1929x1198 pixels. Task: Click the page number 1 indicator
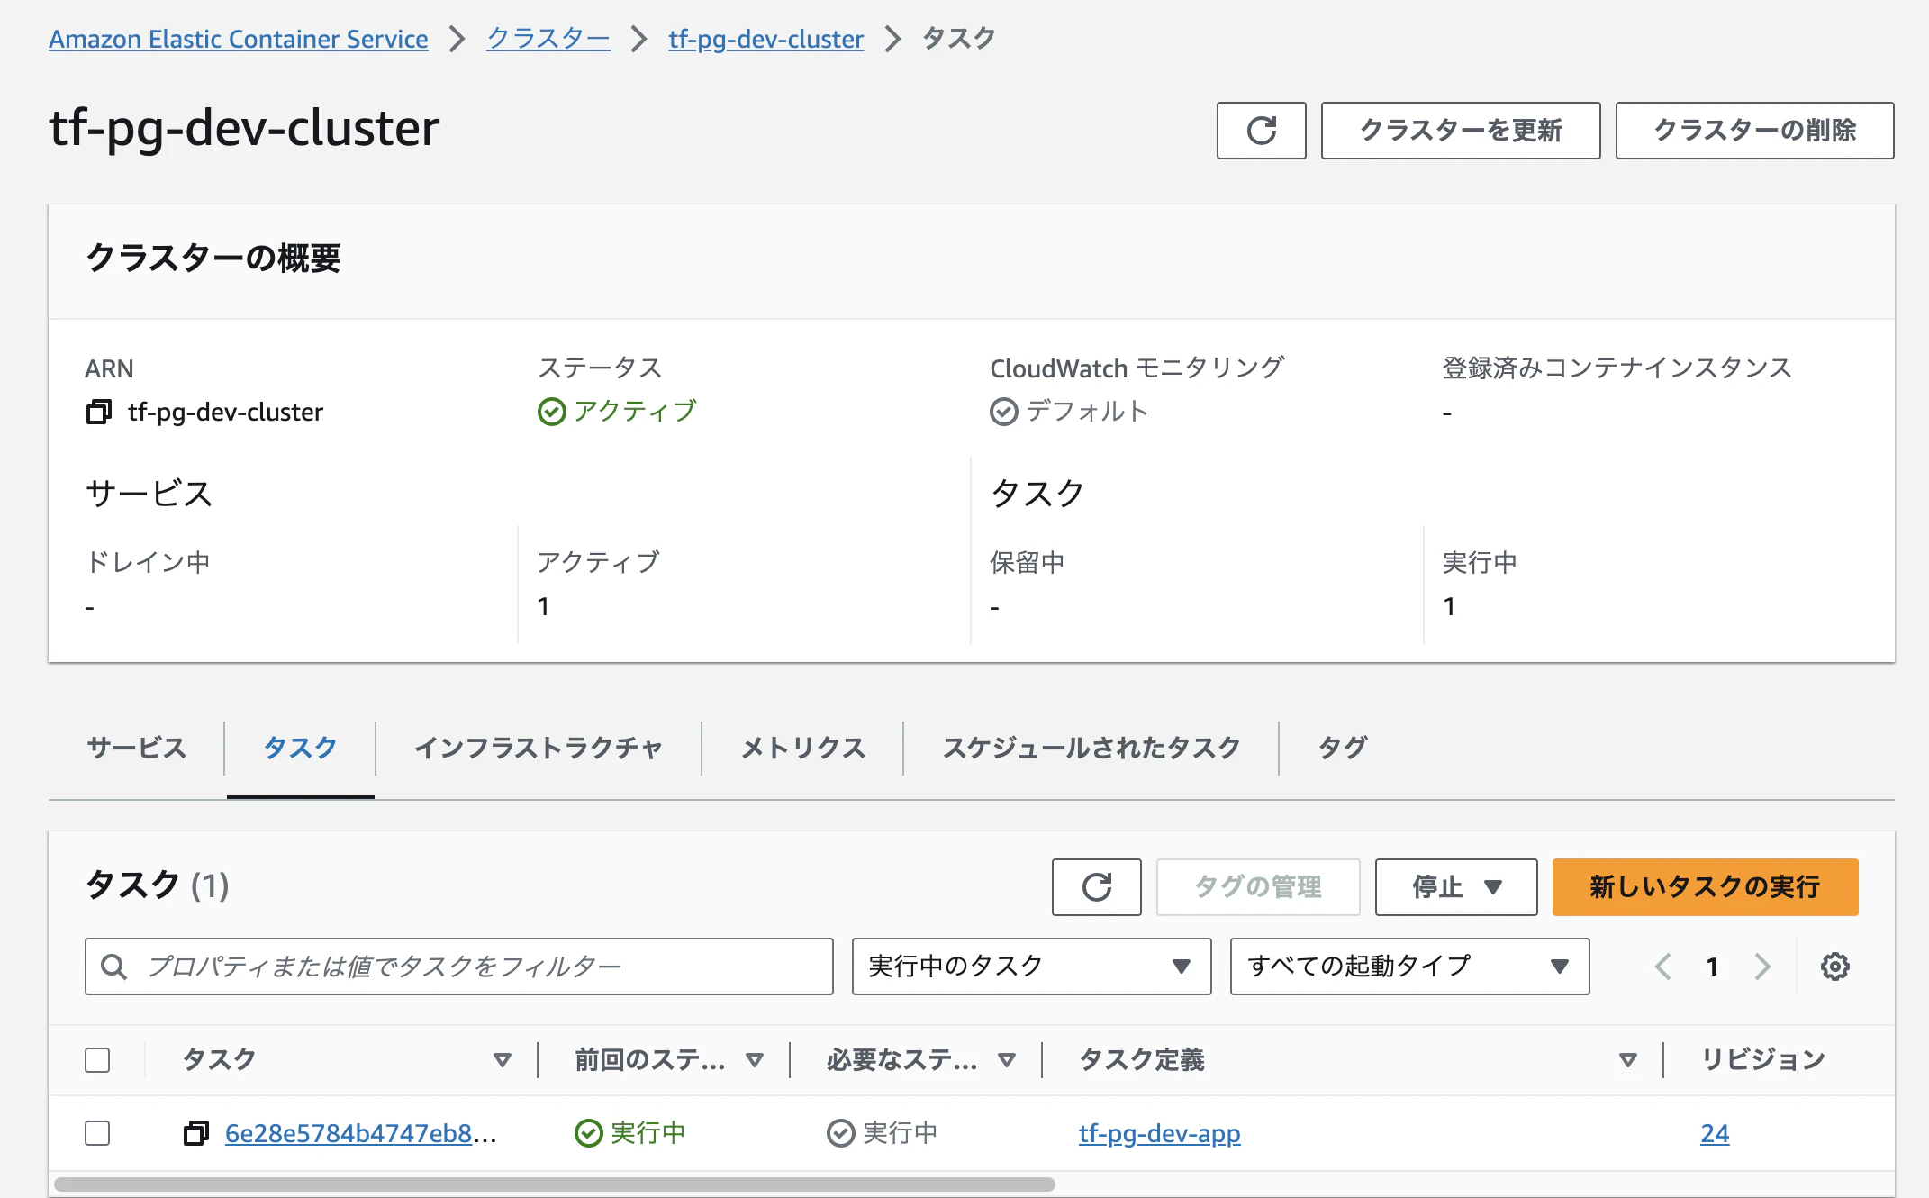click(1713, 967)
